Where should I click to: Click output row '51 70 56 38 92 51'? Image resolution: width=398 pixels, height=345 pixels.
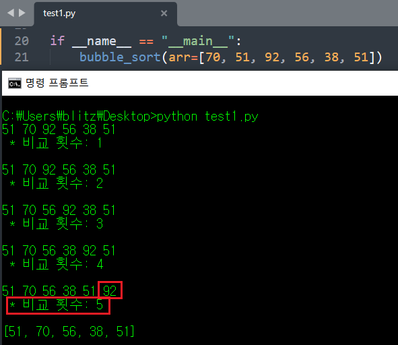(59, 251)
